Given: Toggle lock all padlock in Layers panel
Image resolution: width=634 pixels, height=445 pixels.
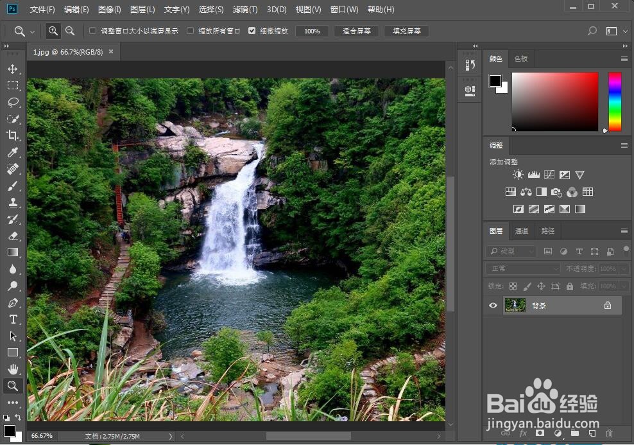Looking at the screenshot, I should (x=570, y=286).
